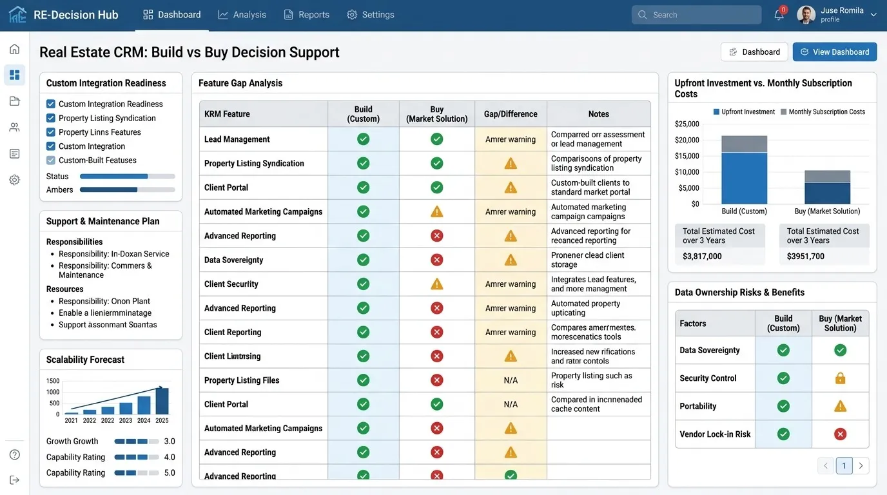The width and height of the screenshot is (887, 495).
Task: Click the help question mark icon
Action: click(x=14, y=454)
